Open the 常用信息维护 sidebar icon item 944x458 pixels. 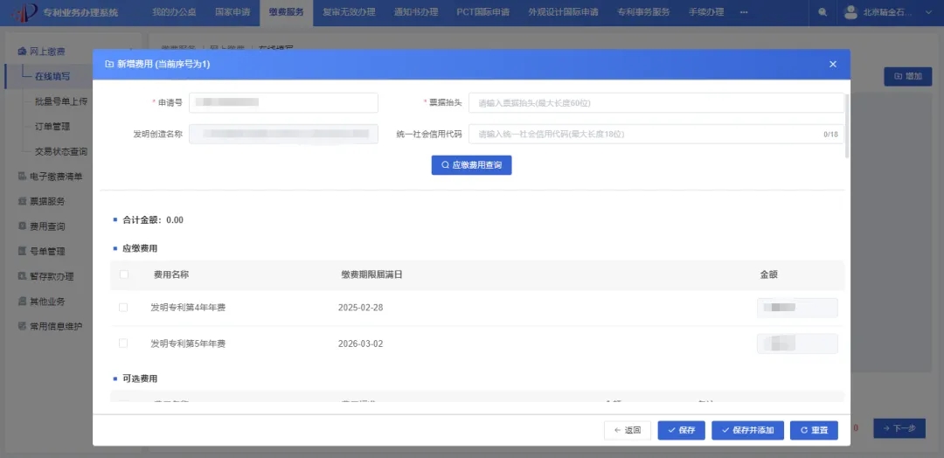click(22, 327)
